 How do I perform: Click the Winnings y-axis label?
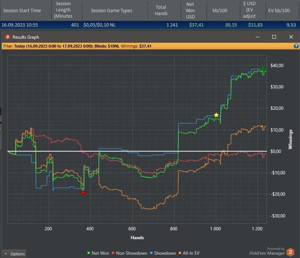pos(291,139)
